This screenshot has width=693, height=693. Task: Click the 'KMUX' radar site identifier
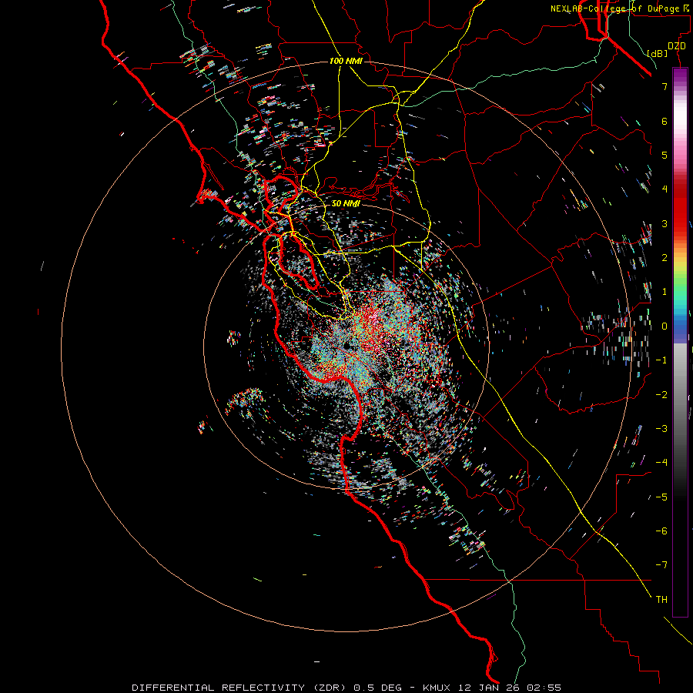tap(437, 688)
